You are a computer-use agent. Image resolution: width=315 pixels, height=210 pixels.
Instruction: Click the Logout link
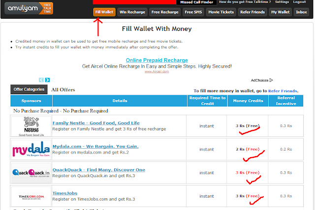click(x=300, y=2)
